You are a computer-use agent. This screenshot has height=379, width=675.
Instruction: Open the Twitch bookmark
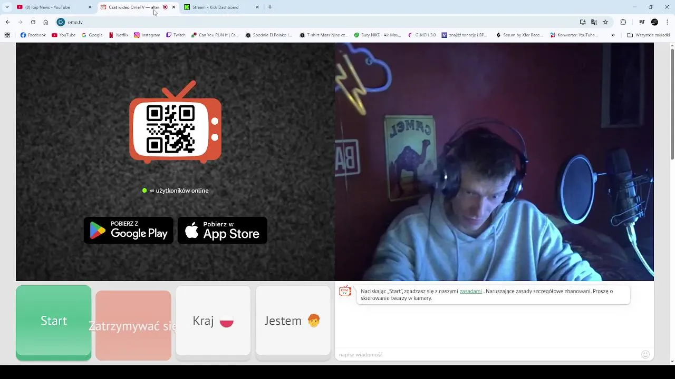(x=176, y=35)
